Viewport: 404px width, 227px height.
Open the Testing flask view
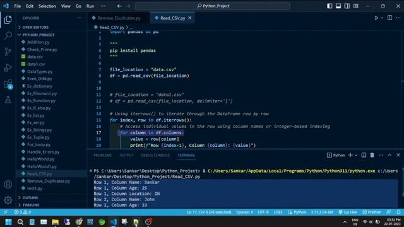[x=8, y=100]
